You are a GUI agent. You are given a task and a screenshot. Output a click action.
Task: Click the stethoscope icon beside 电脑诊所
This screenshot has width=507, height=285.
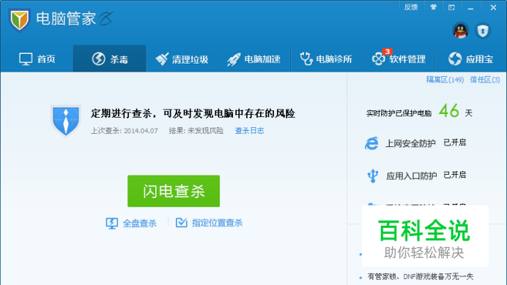point(306,59)
